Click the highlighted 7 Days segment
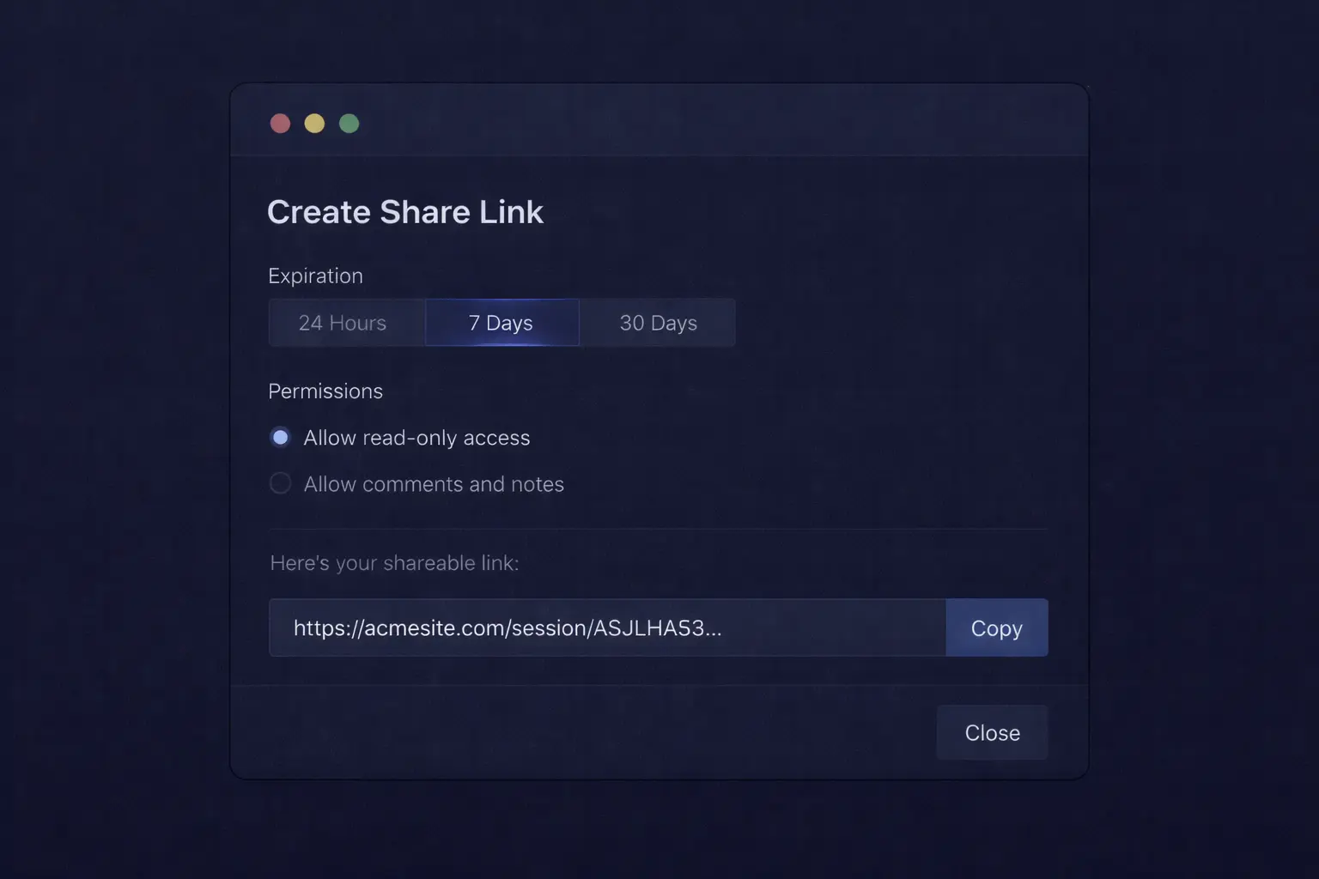 (x=501, y=323)
